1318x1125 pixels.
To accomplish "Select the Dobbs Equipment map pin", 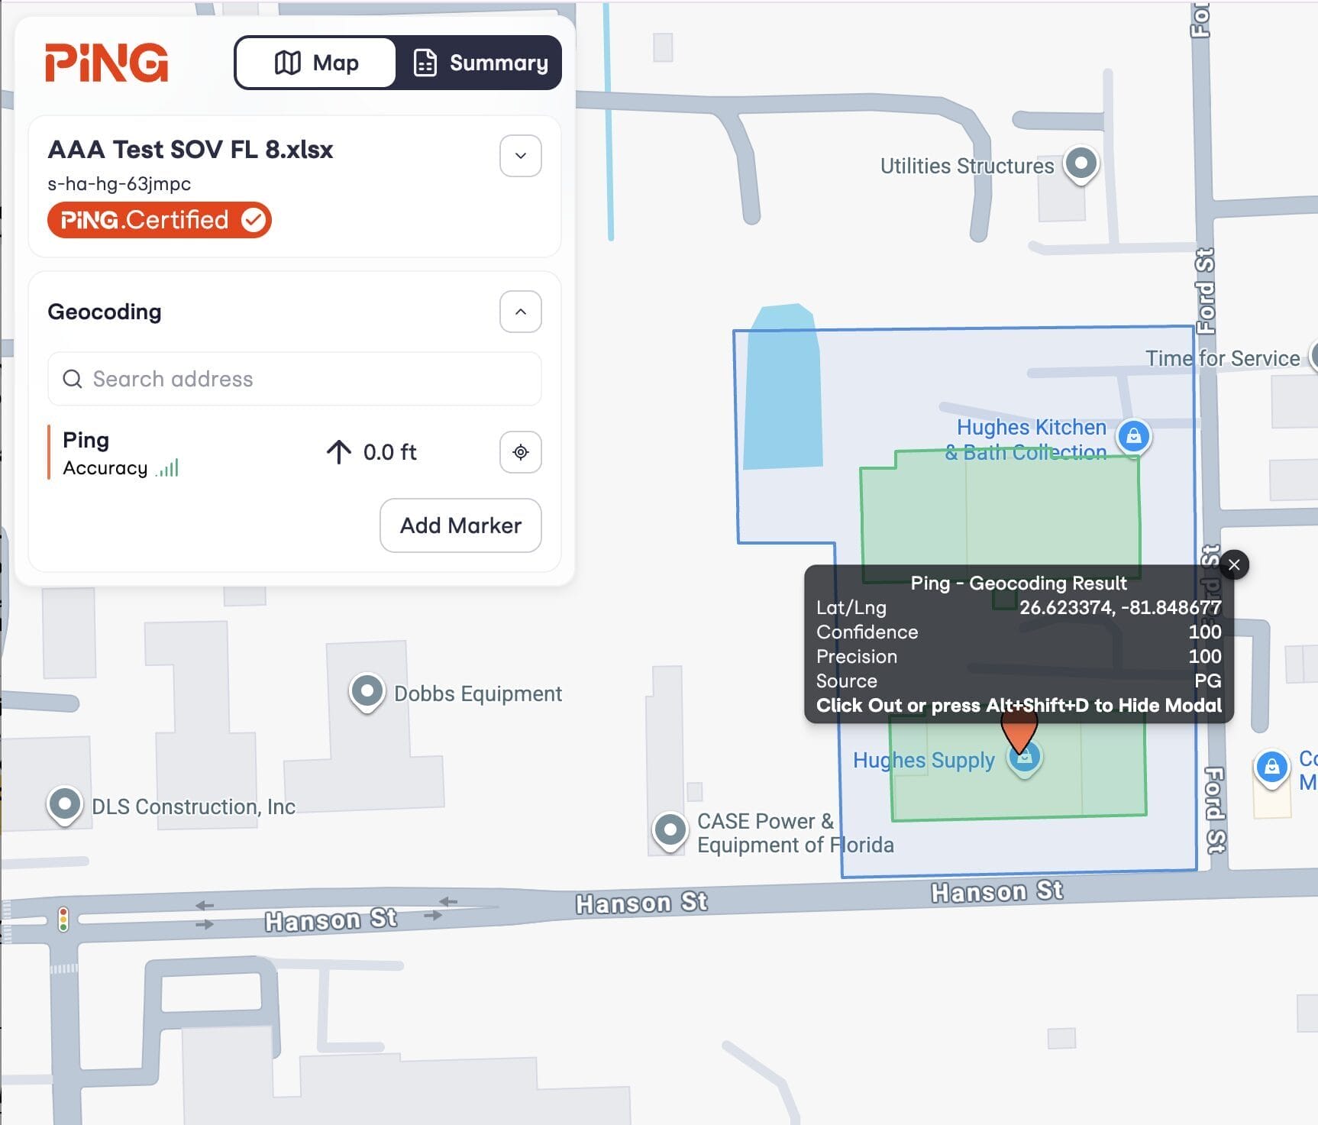I will [x=367, y=691].
